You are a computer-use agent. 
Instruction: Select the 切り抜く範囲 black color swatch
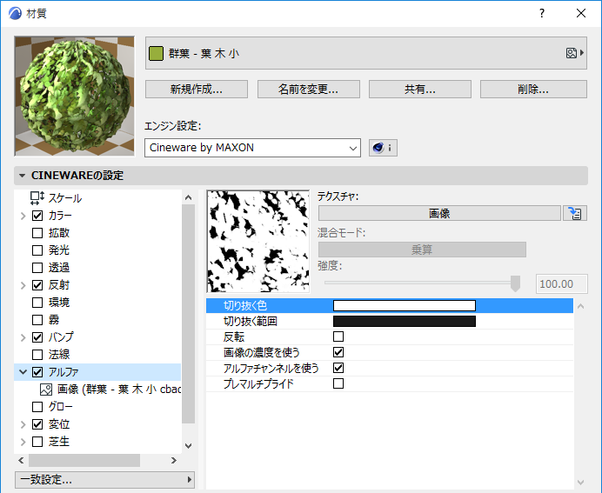(405, 321)
